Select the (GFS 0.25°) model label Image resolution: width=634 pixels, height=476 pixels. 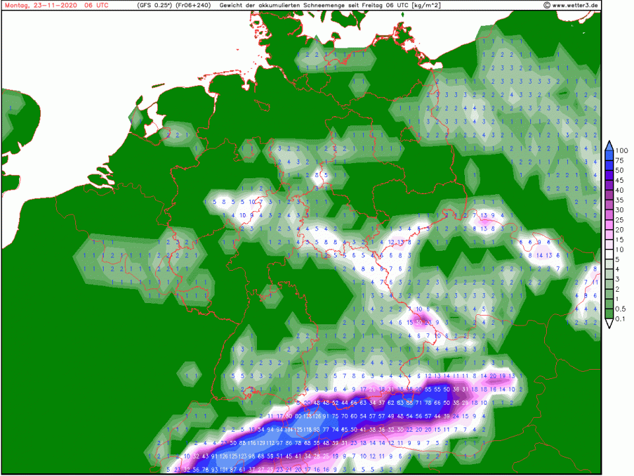(154, 5)
